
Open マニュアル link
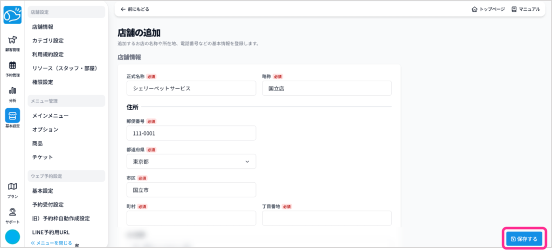(x=525, y=9)
